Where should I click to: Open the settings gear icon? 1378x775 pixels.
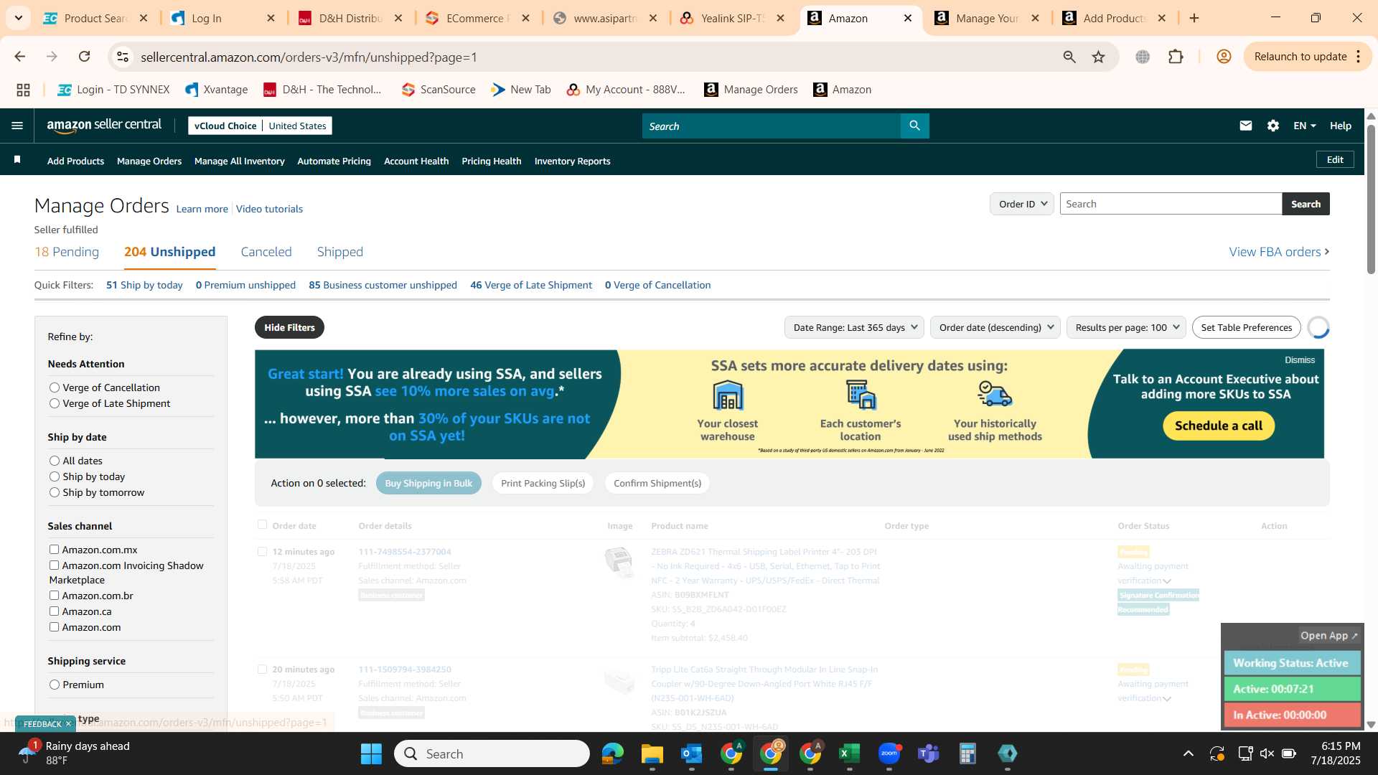pyautogui.click(x=1273, y=126)
